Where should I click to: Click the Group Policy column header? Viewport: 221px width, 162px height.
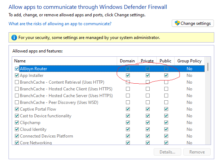click(x=189, y=61)
